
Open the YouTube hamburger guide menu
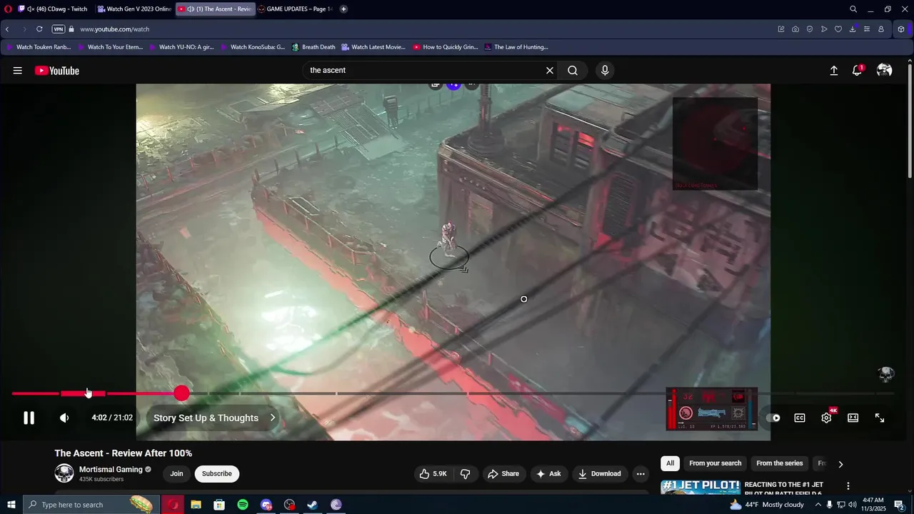[x=17, y=71]
